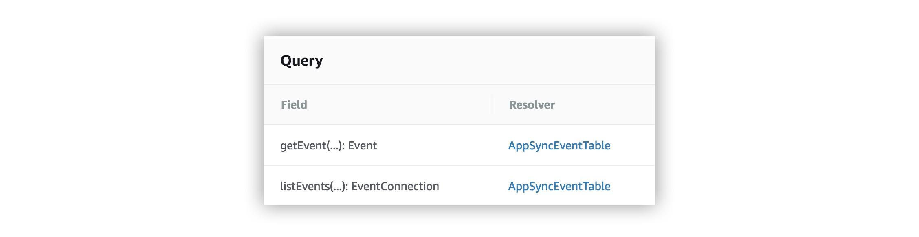Open the AppSyncEventTable resolver for listEvents

(x=559, y=187)
